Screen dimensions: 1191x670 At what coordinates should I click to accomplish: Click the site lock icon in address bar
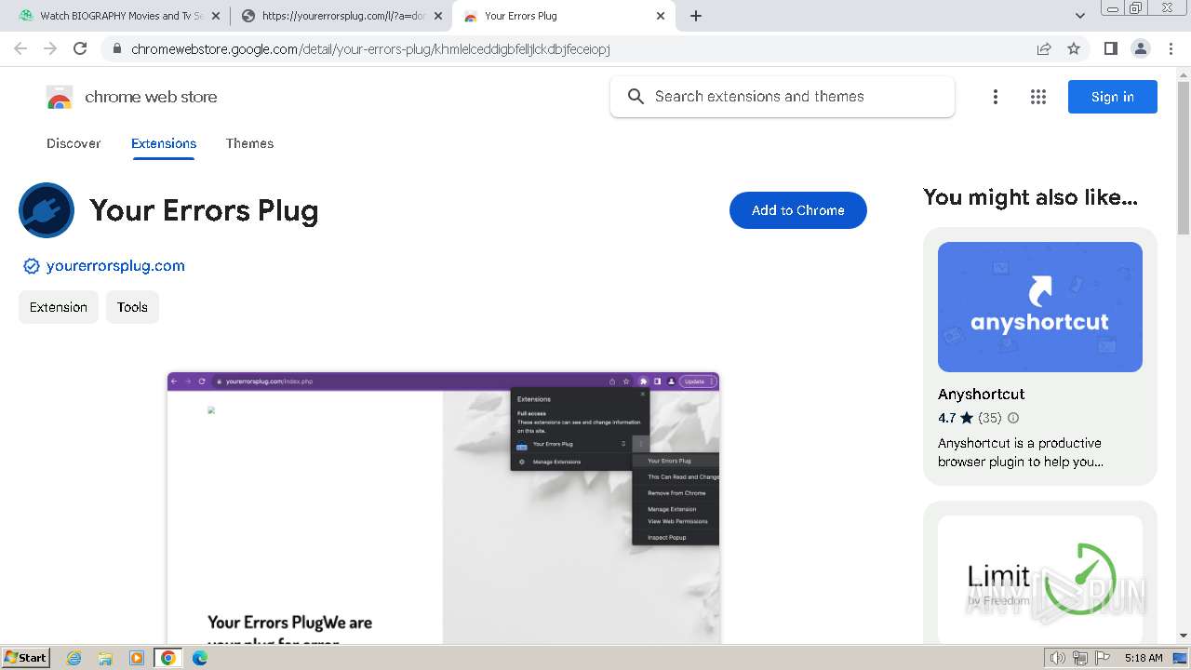[116, 48]
